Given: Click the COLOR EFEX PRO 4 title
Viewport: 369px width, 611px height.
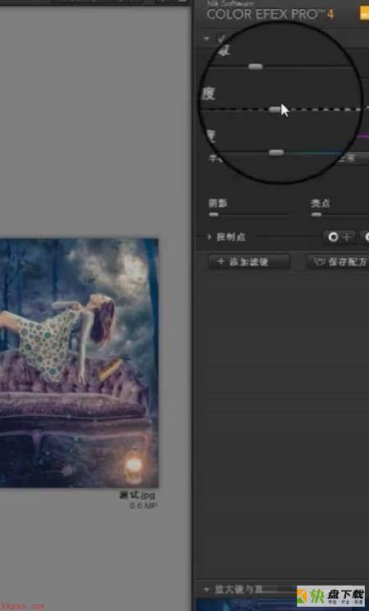Looking at the screenshot, I should (270, 15).
